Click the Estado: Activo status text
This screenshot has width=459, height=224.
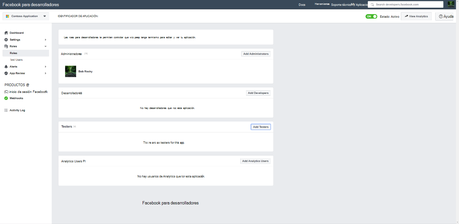pyautogui.click(x=390, y=16)
